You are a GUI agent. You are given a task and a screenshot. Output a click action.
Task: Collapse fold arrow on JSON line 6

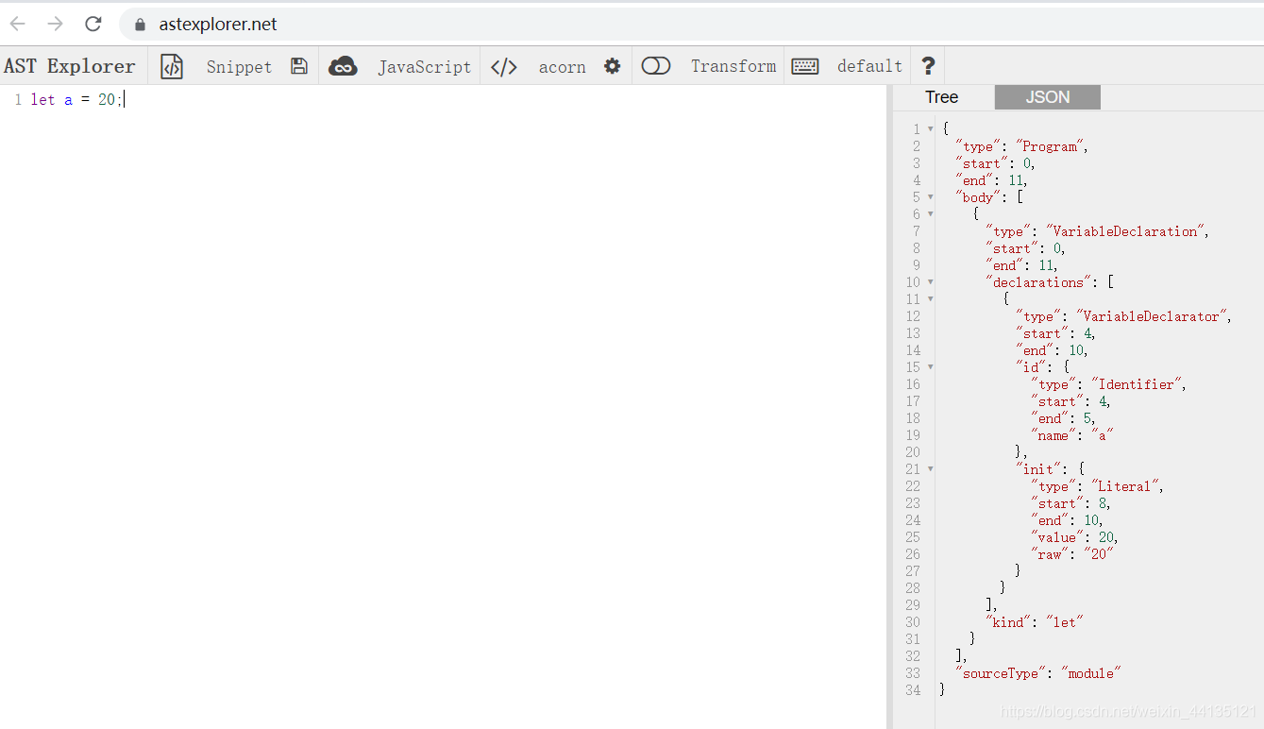(931, 214)
